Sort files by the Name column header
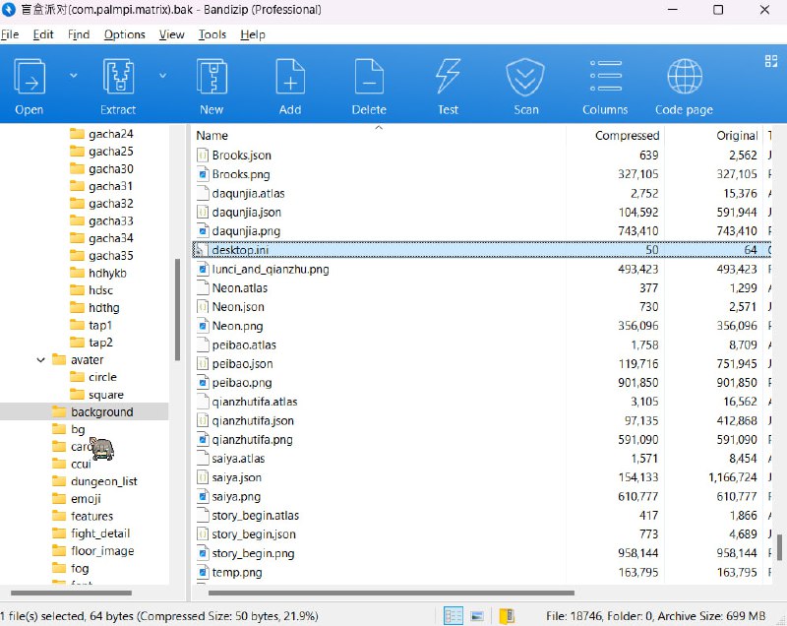The height and width of the screenshot is (626, 787). 212,136
